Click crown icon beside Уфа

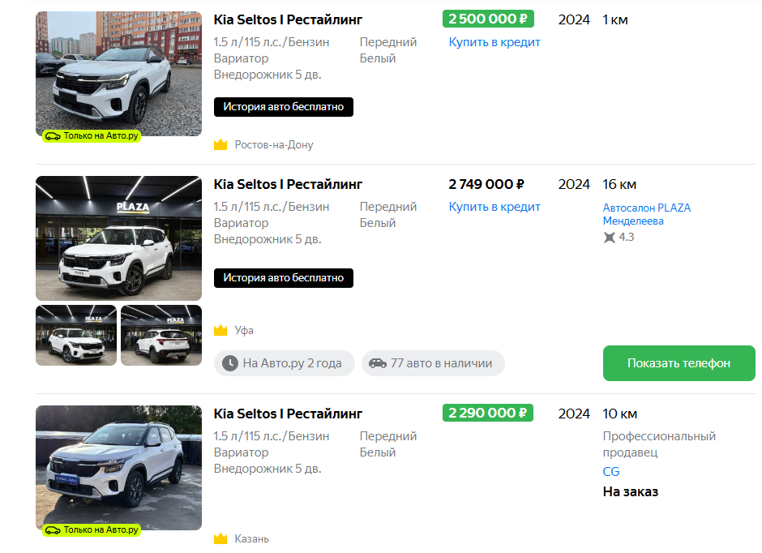point(220,330)
